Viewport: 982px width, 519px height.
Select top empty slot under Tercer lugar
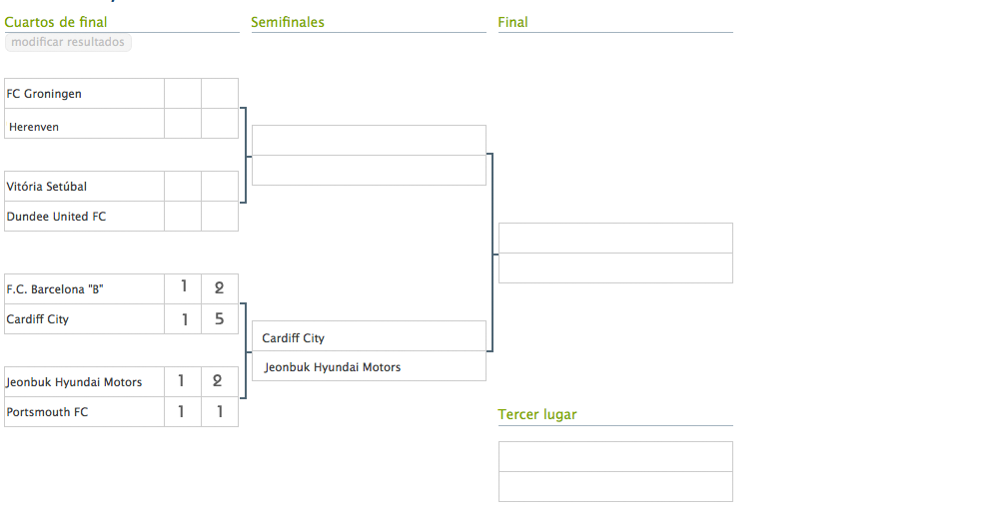(615, 457)
